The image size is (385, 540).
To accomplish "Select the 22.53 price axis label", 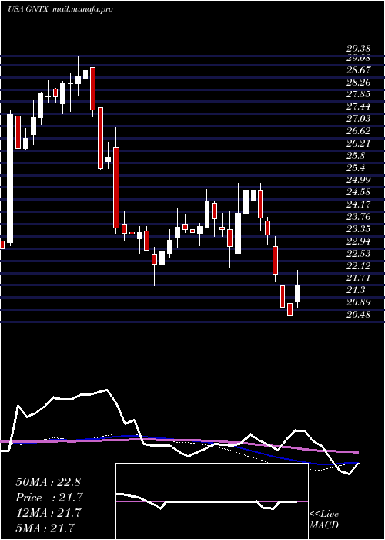I will click(x=358, y=253).
